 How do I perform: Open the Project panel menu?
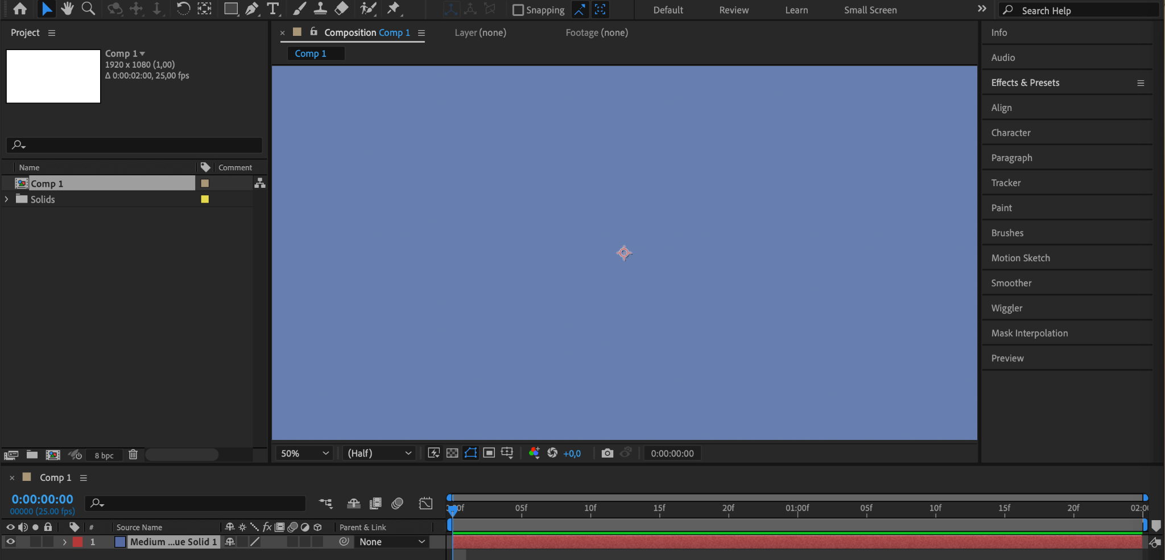pyautogui.click(x=52, y=33)
